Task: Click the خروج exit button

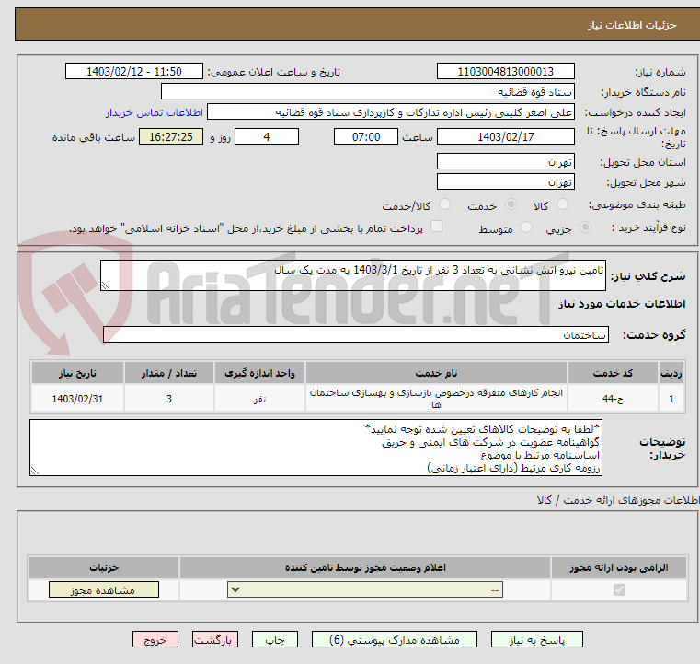Action: tap(155, 639)
